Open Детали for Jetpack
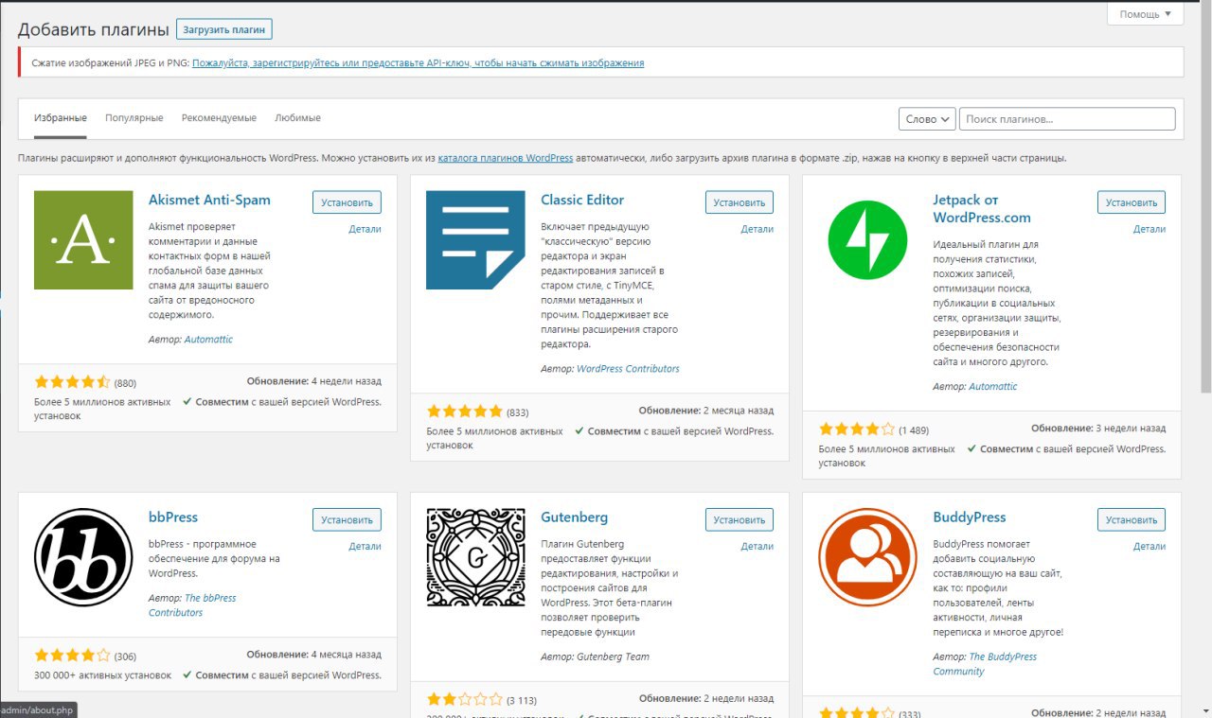Image resolution: width=1212 pixels, height=718 pixels. 1150,229
